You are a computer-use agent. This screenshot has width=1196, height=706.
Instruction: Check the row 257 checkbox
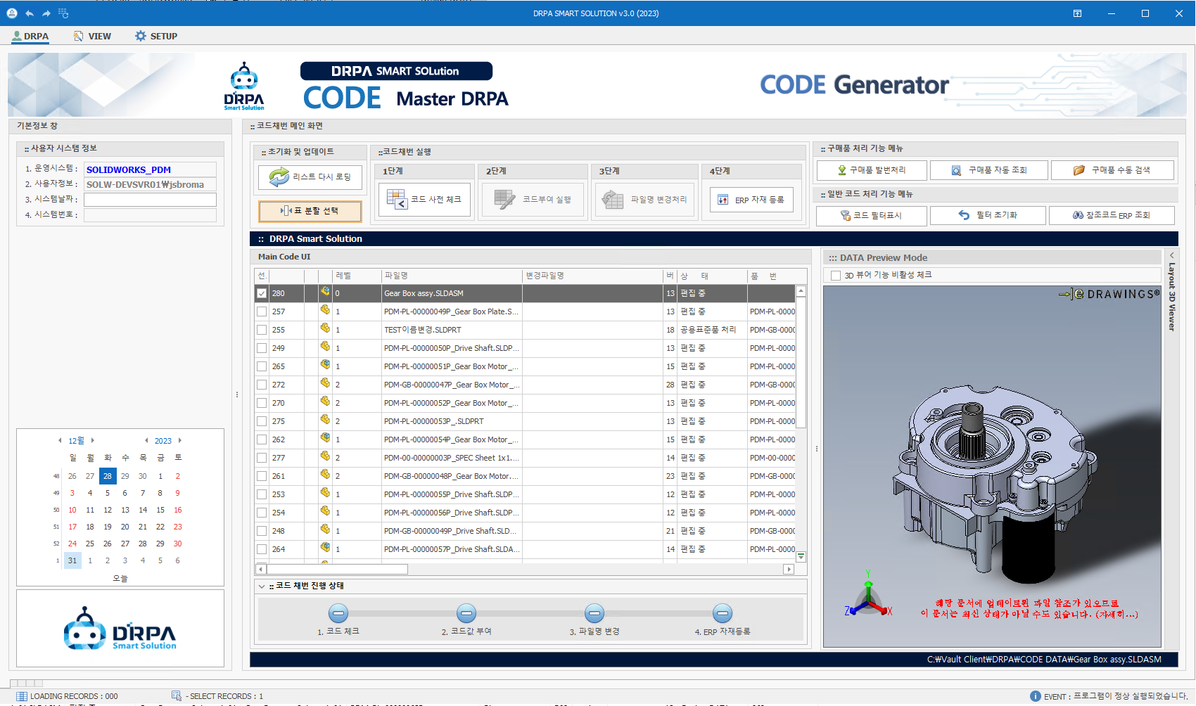click(x=262, y=312)
